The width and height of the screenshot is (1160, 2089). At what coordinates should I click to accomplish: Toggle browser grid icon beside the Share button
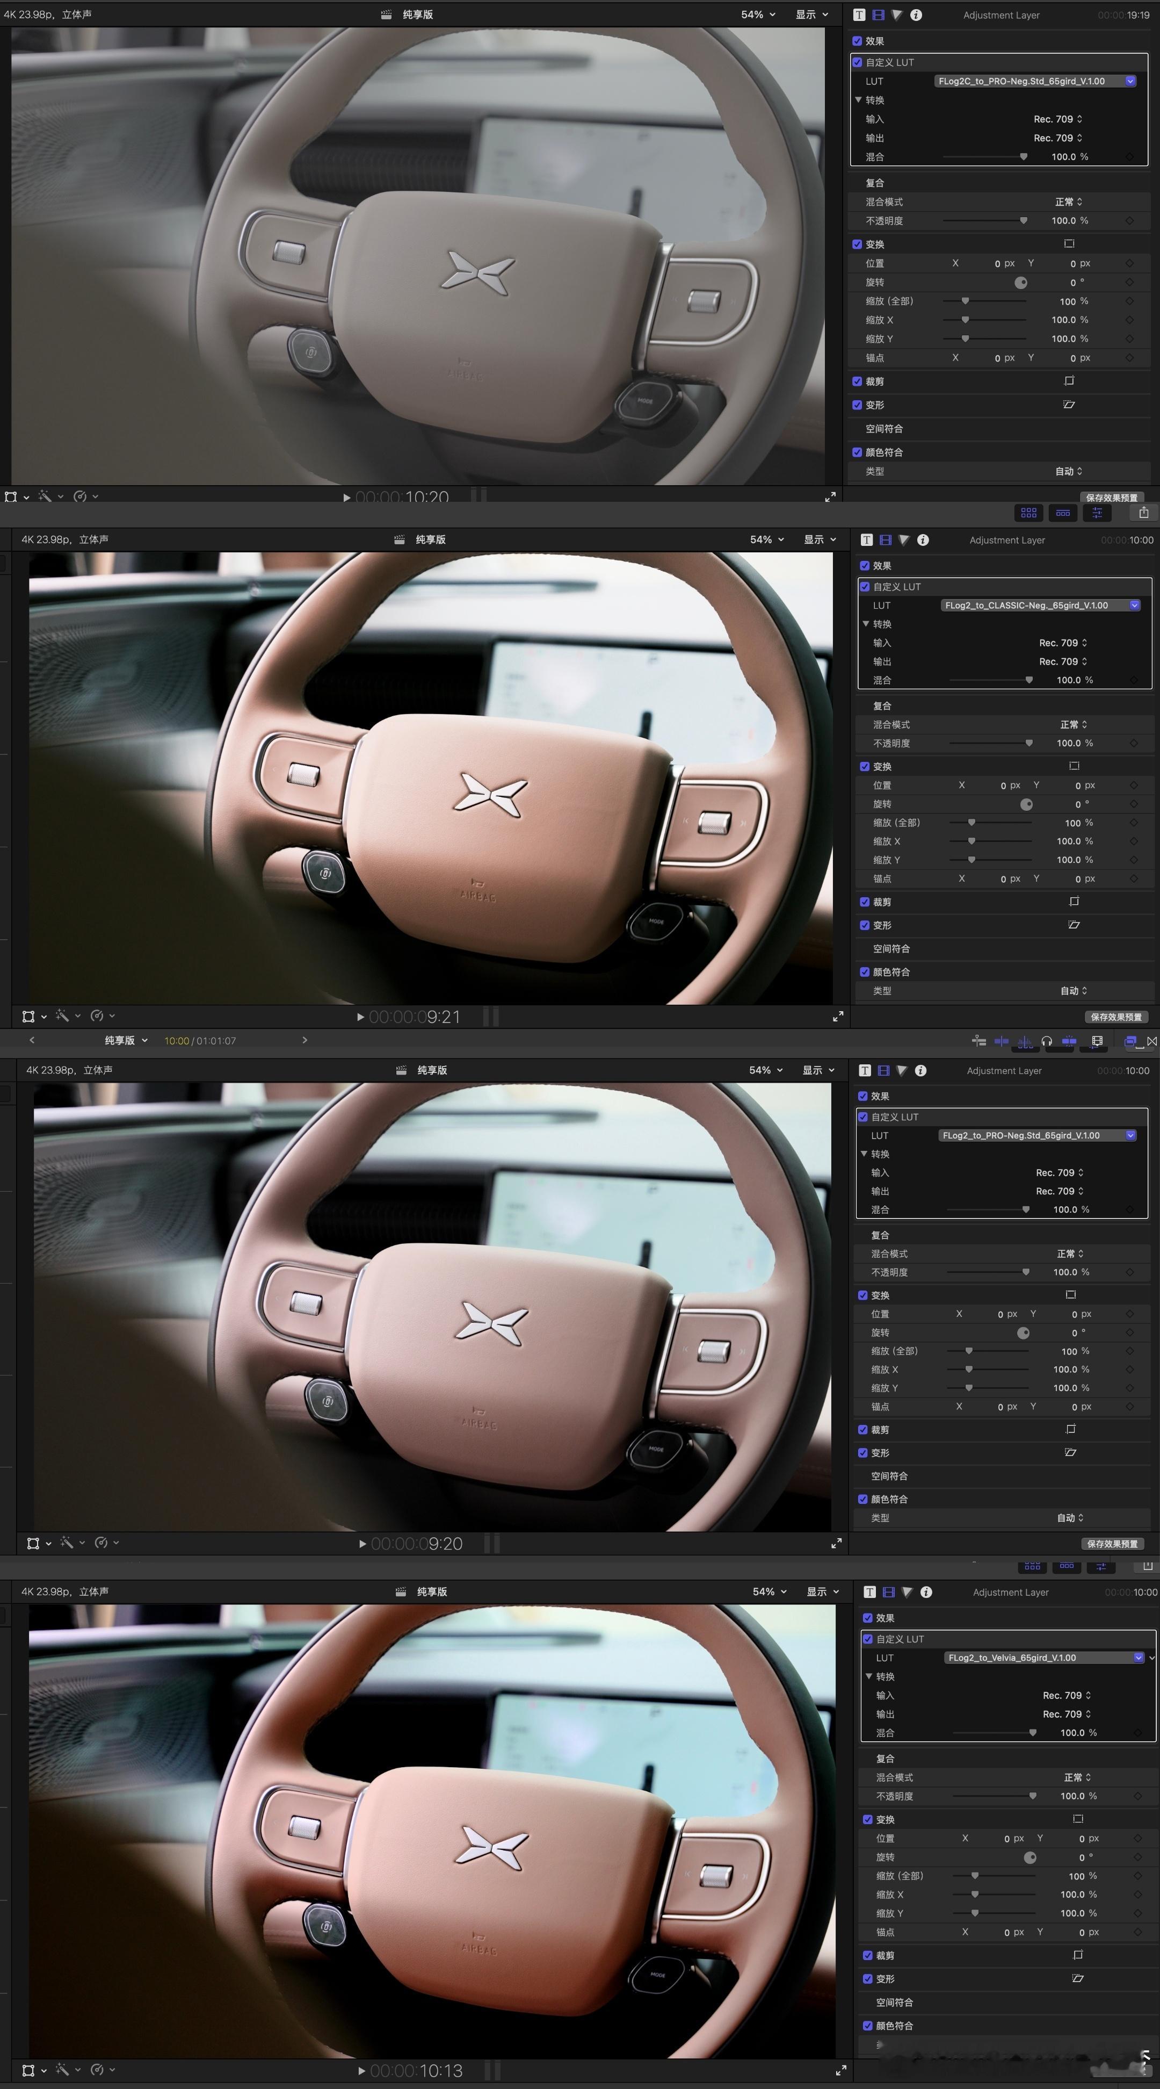pyautogui.click(x=1028, y=513)
